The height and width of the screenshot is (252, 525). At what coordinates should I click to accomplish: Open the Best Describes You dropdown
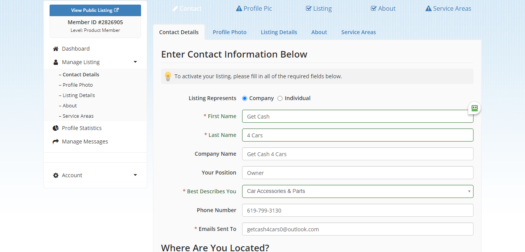(x=357, y=191)
